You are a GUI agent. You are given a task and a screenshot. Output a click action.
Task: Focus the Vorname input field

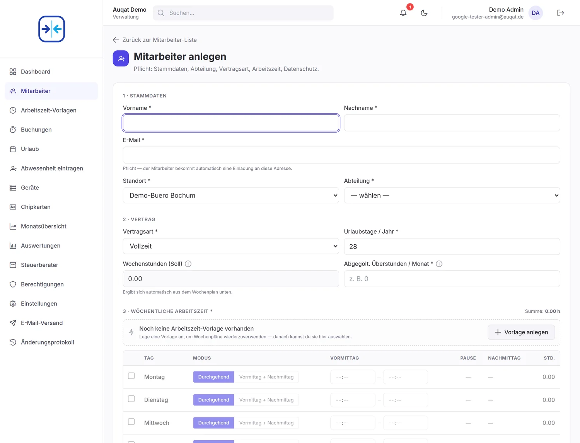[231, 123]
